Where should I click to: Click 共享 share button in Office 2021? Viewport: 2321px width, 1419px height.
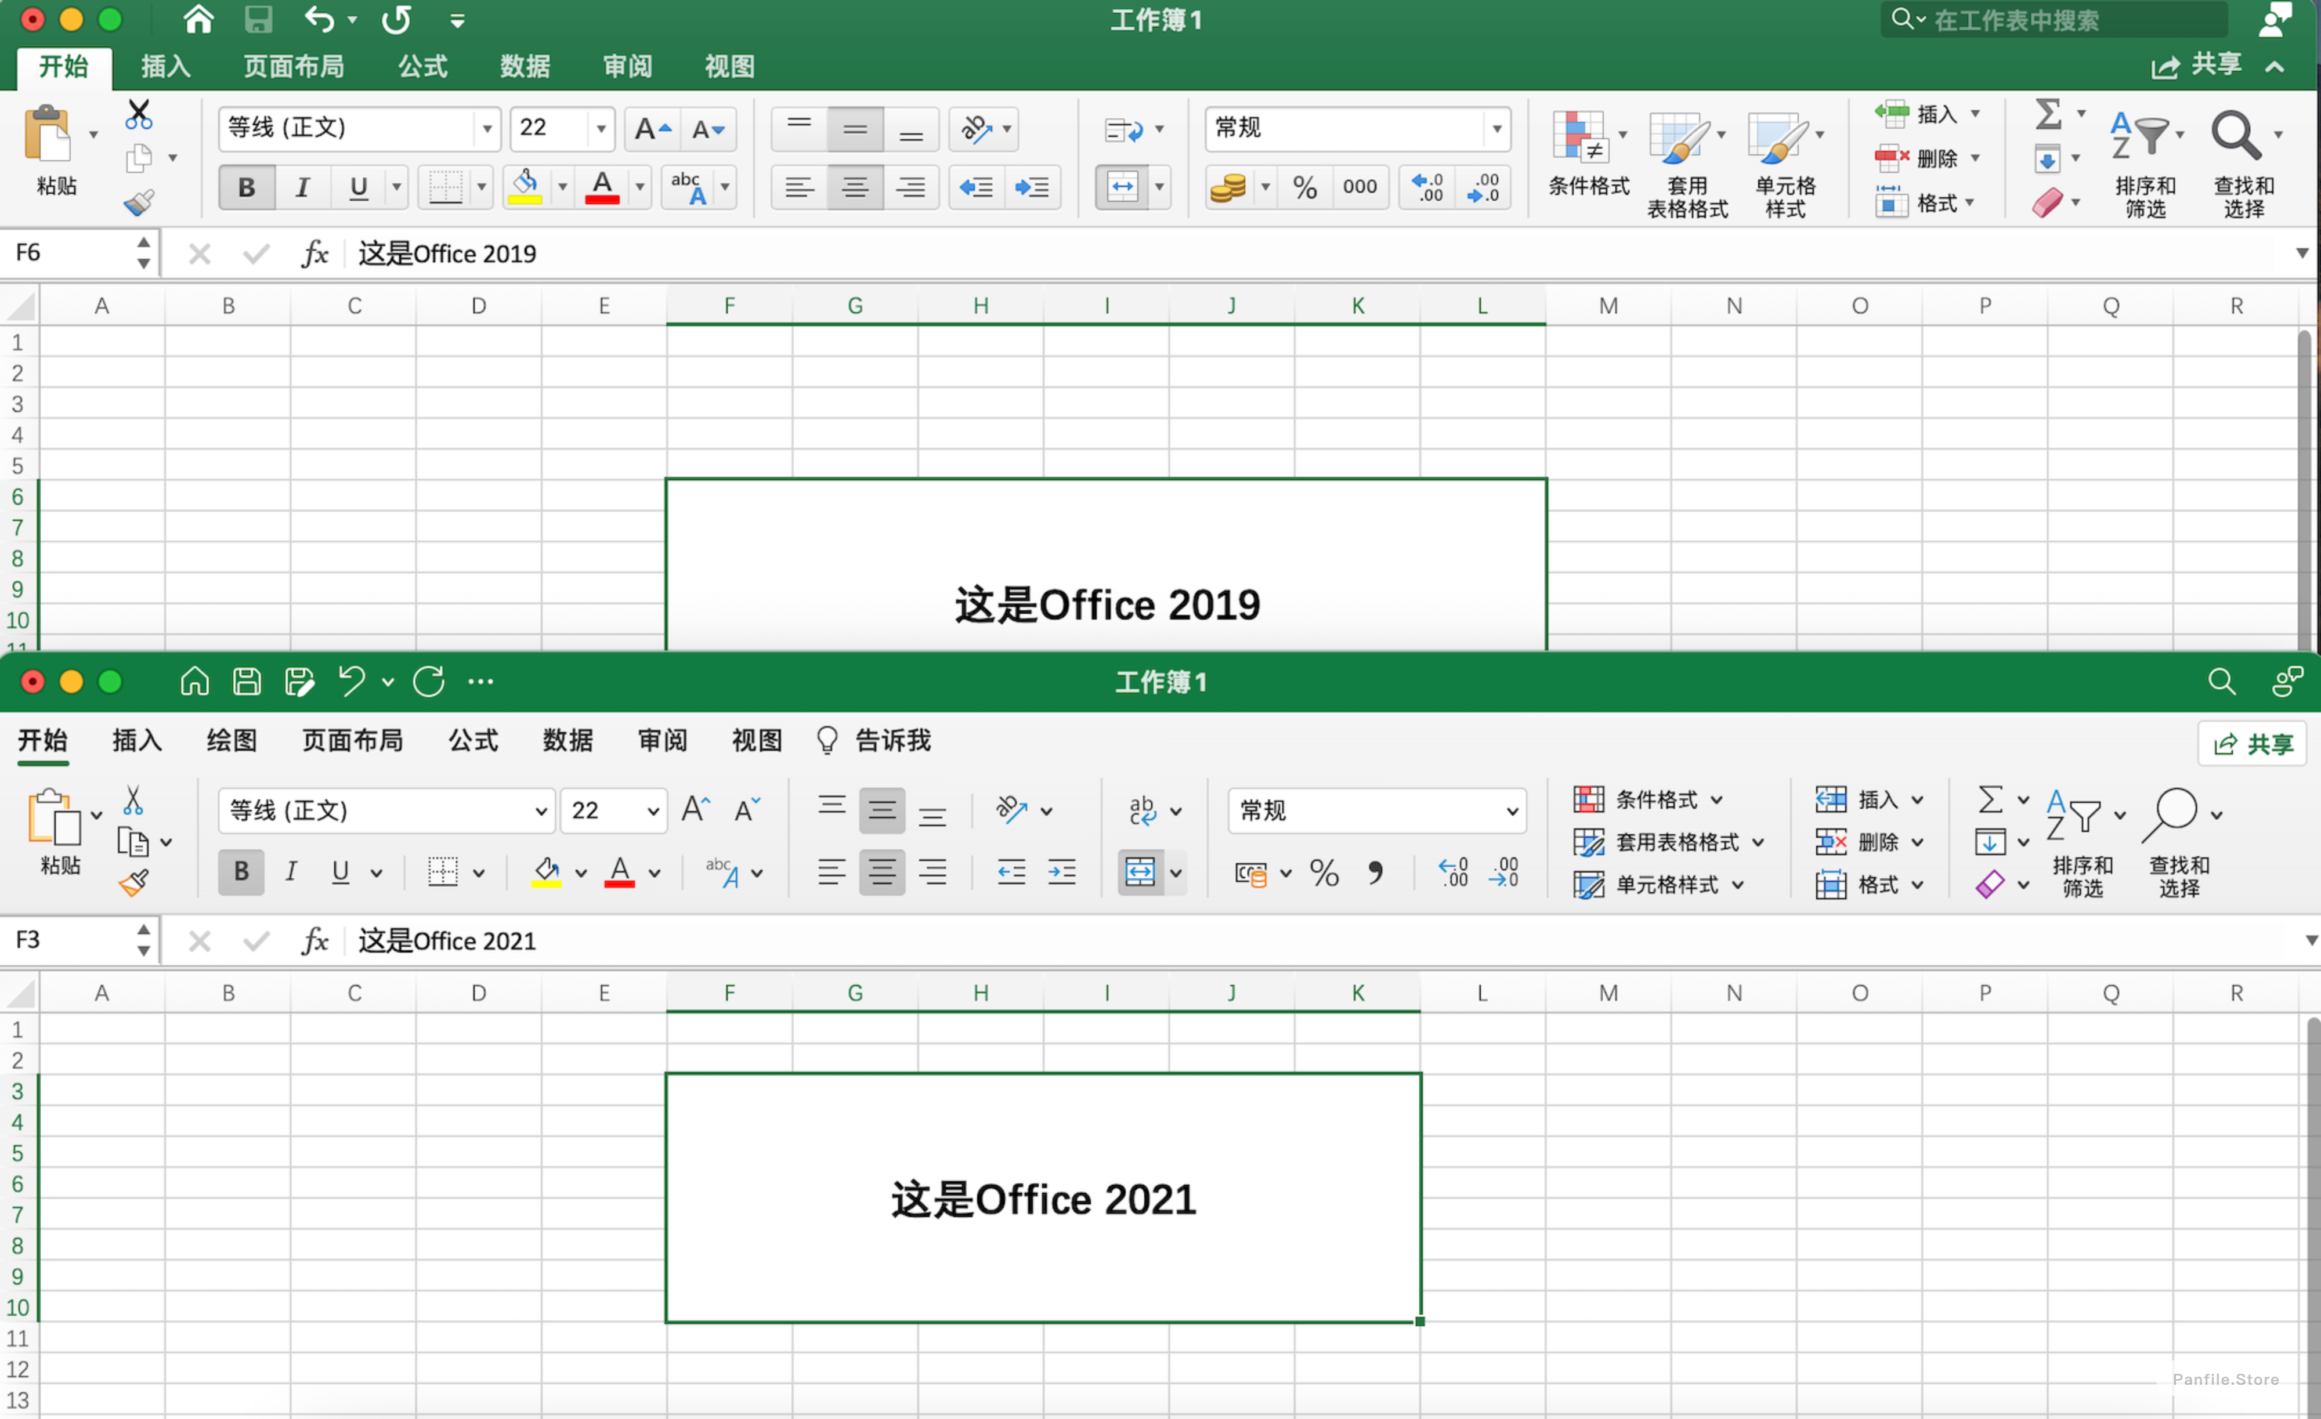point(2252,744)
